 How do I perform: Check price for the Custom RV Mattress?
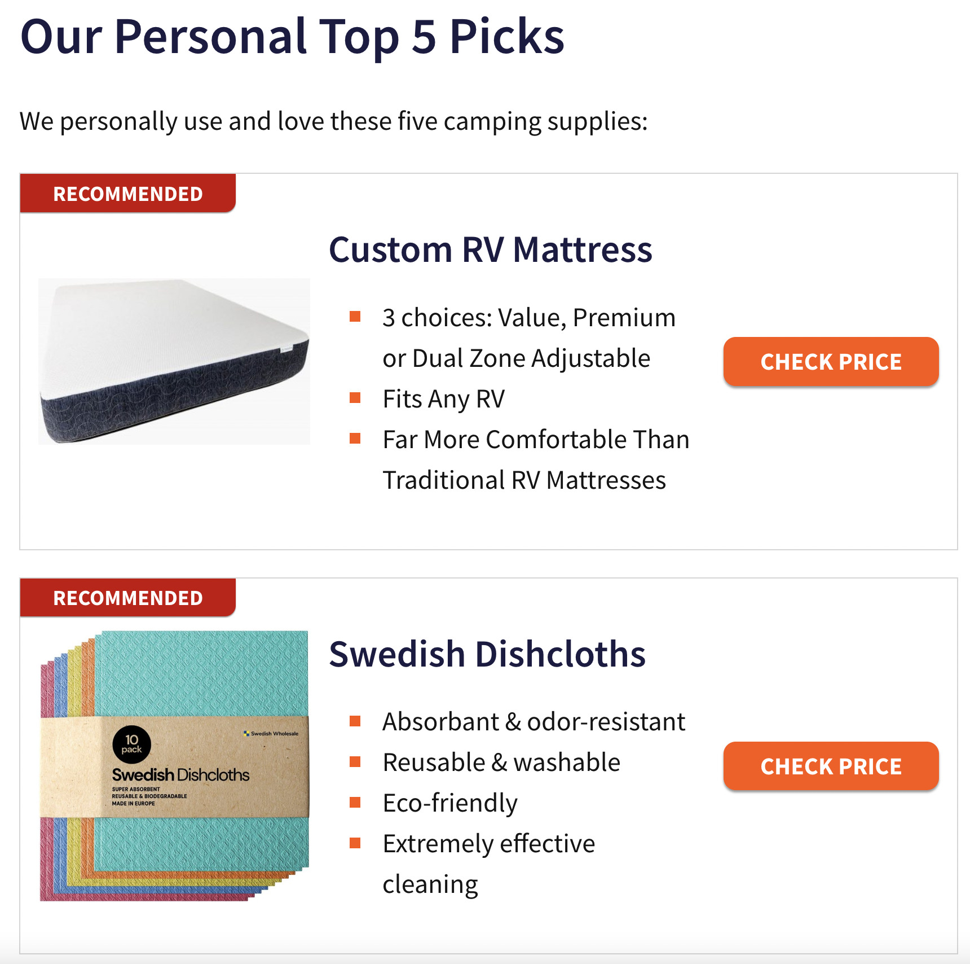(831, 362)
